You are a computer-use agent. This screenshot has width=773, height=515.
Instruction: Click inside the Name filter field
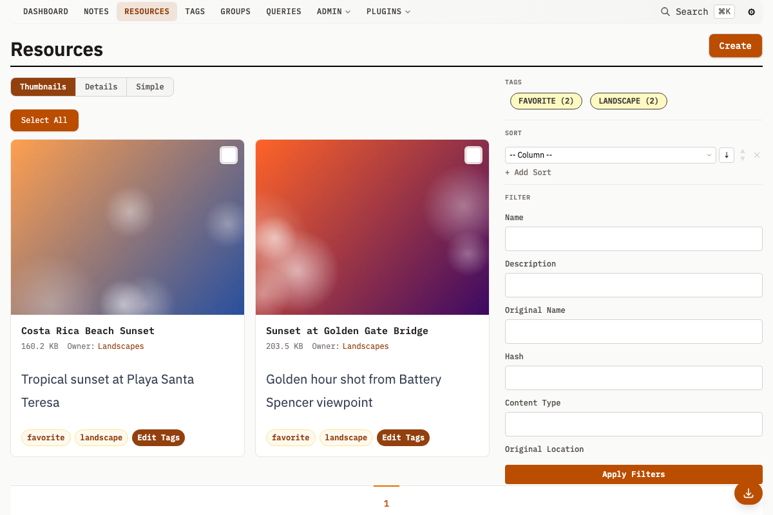coord(633,239)
